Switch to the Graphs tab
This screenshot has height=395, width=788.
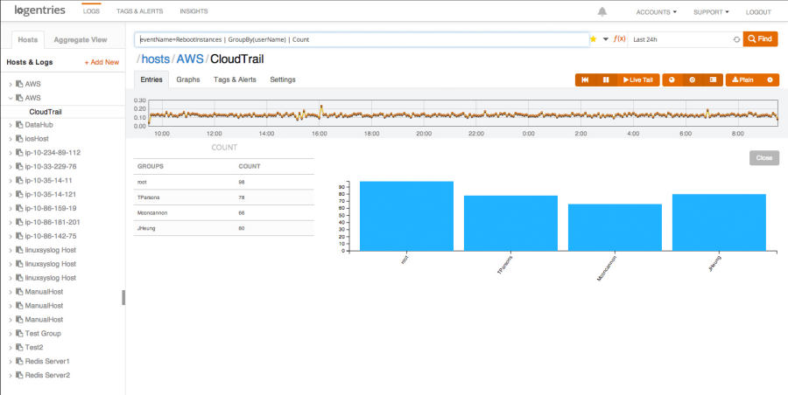(x=188, y=80)
